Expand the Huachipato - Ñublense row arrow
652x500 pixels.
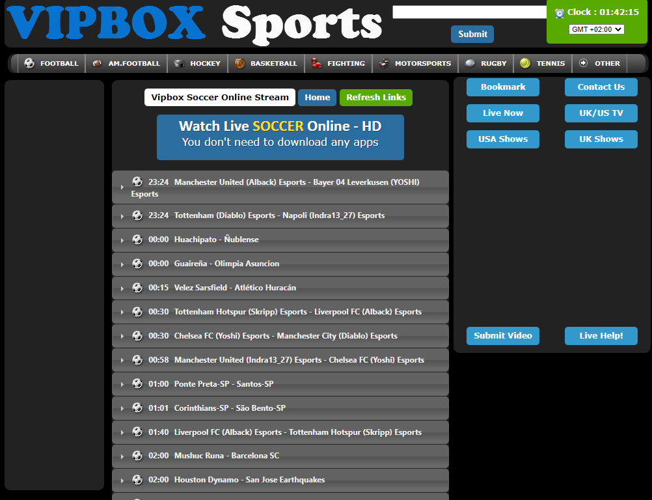122,240
